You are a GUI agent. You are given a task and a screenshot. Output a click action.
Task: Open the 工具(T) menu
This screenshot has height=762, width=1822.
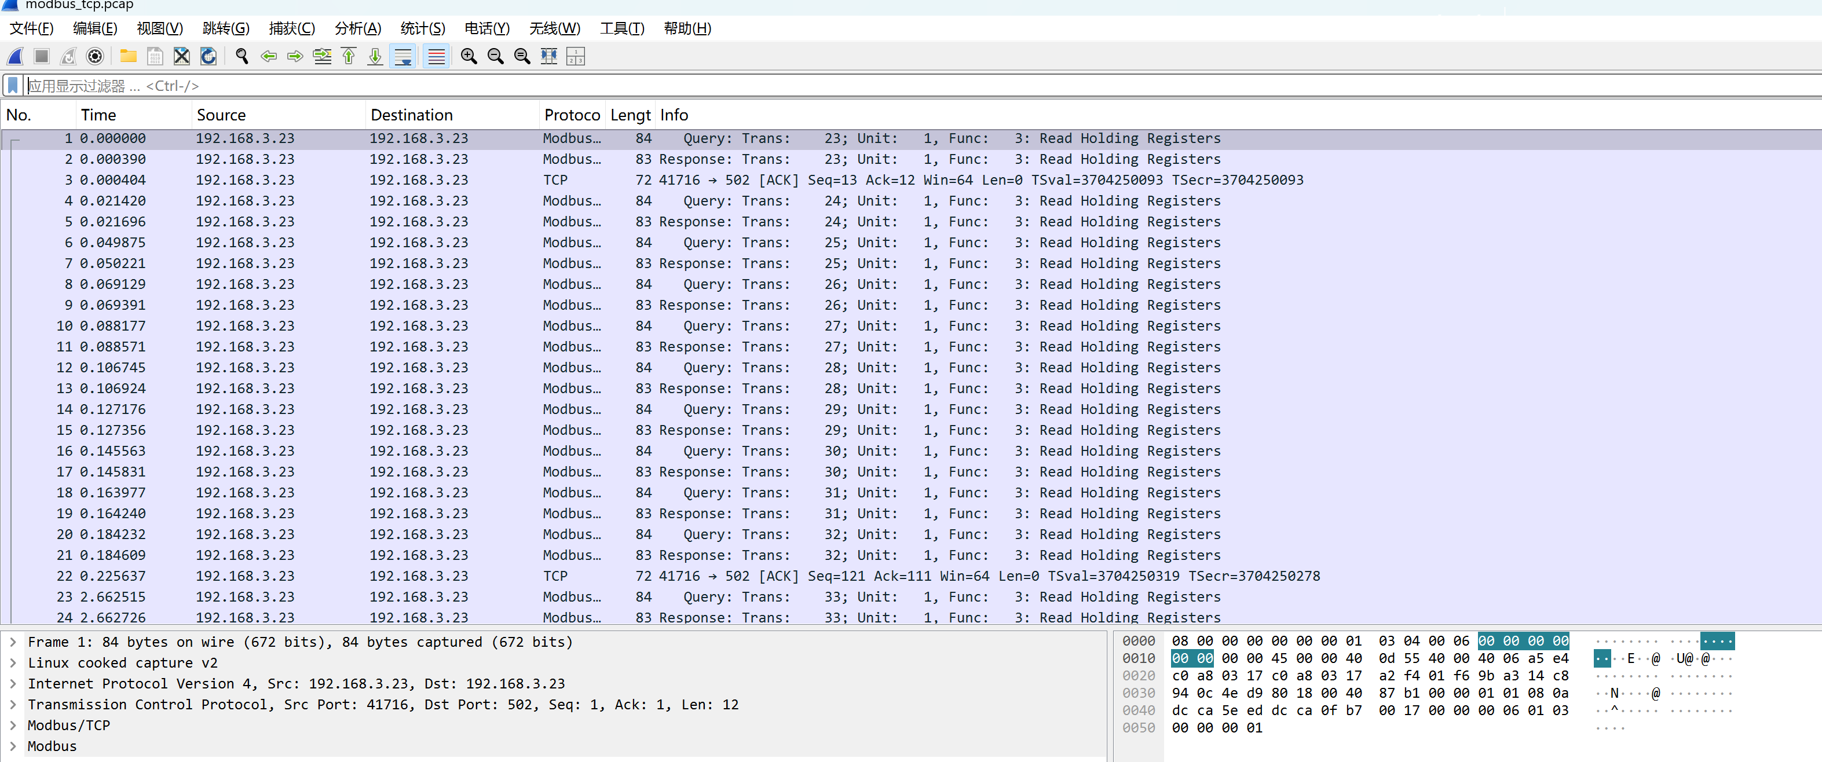pyautogui.click(x=623, y=28)
